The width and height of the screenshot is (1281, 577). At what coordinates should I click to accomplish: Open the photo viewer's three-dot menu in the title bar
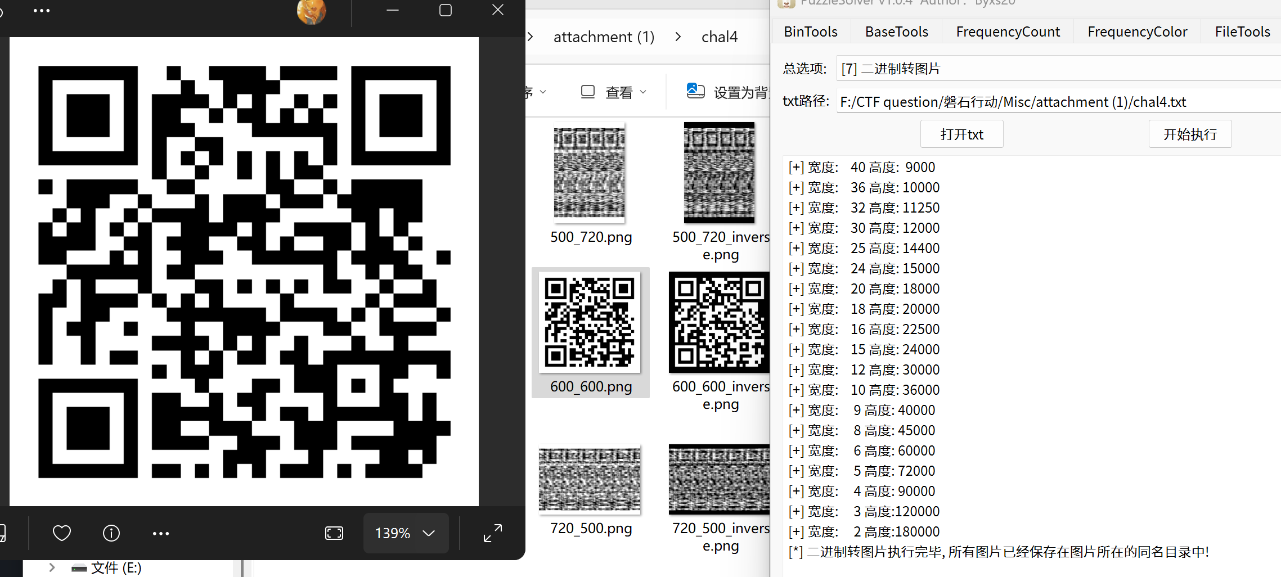point(42,11)
